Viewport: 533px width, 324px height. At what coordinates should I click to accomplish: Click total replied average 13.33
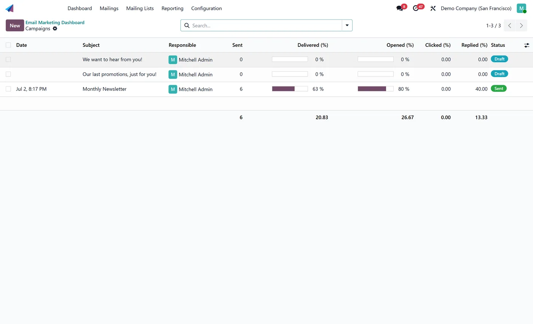coord(481,117)
